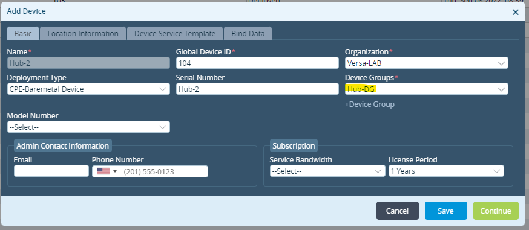This screenshot has width=529, height=230.
Task: Open the License Period dropdown
Action: (x=446, y=171)
